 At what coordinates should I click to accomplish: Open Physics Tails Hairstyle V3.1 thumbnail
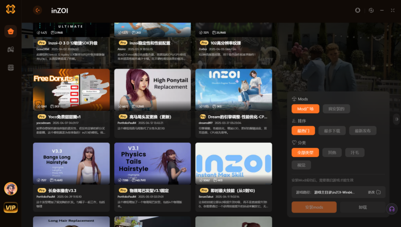pyautogui.click(x=152, y=163)
